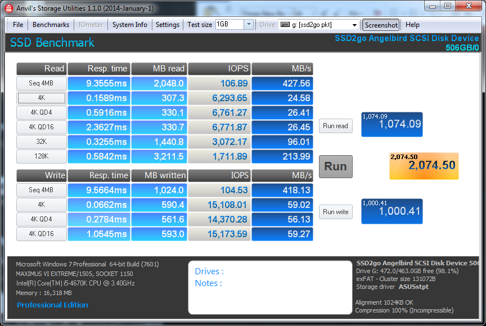
Task: Click the orange total score 2,074.50 box
Action: (x=424, y=166)
